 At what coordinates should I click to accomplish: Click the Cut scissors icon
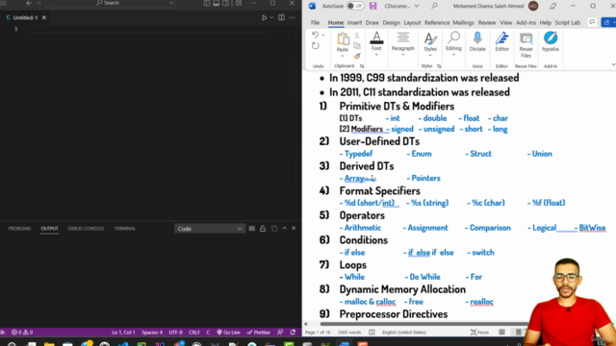[x=357, y=36]
